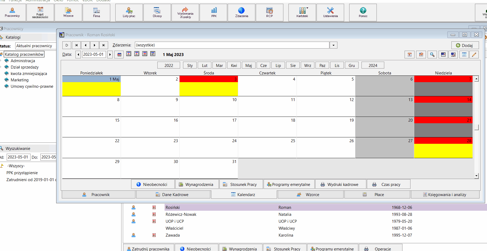Switch calendar to month view icon
The height and width of the screenshot is (251, 487).
point(145,54)
